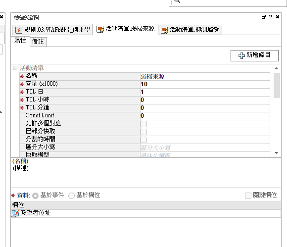Viewport: 287px width, 247px height.
Task: Click the plus icon on 新增條目
Action: [241, 55]
